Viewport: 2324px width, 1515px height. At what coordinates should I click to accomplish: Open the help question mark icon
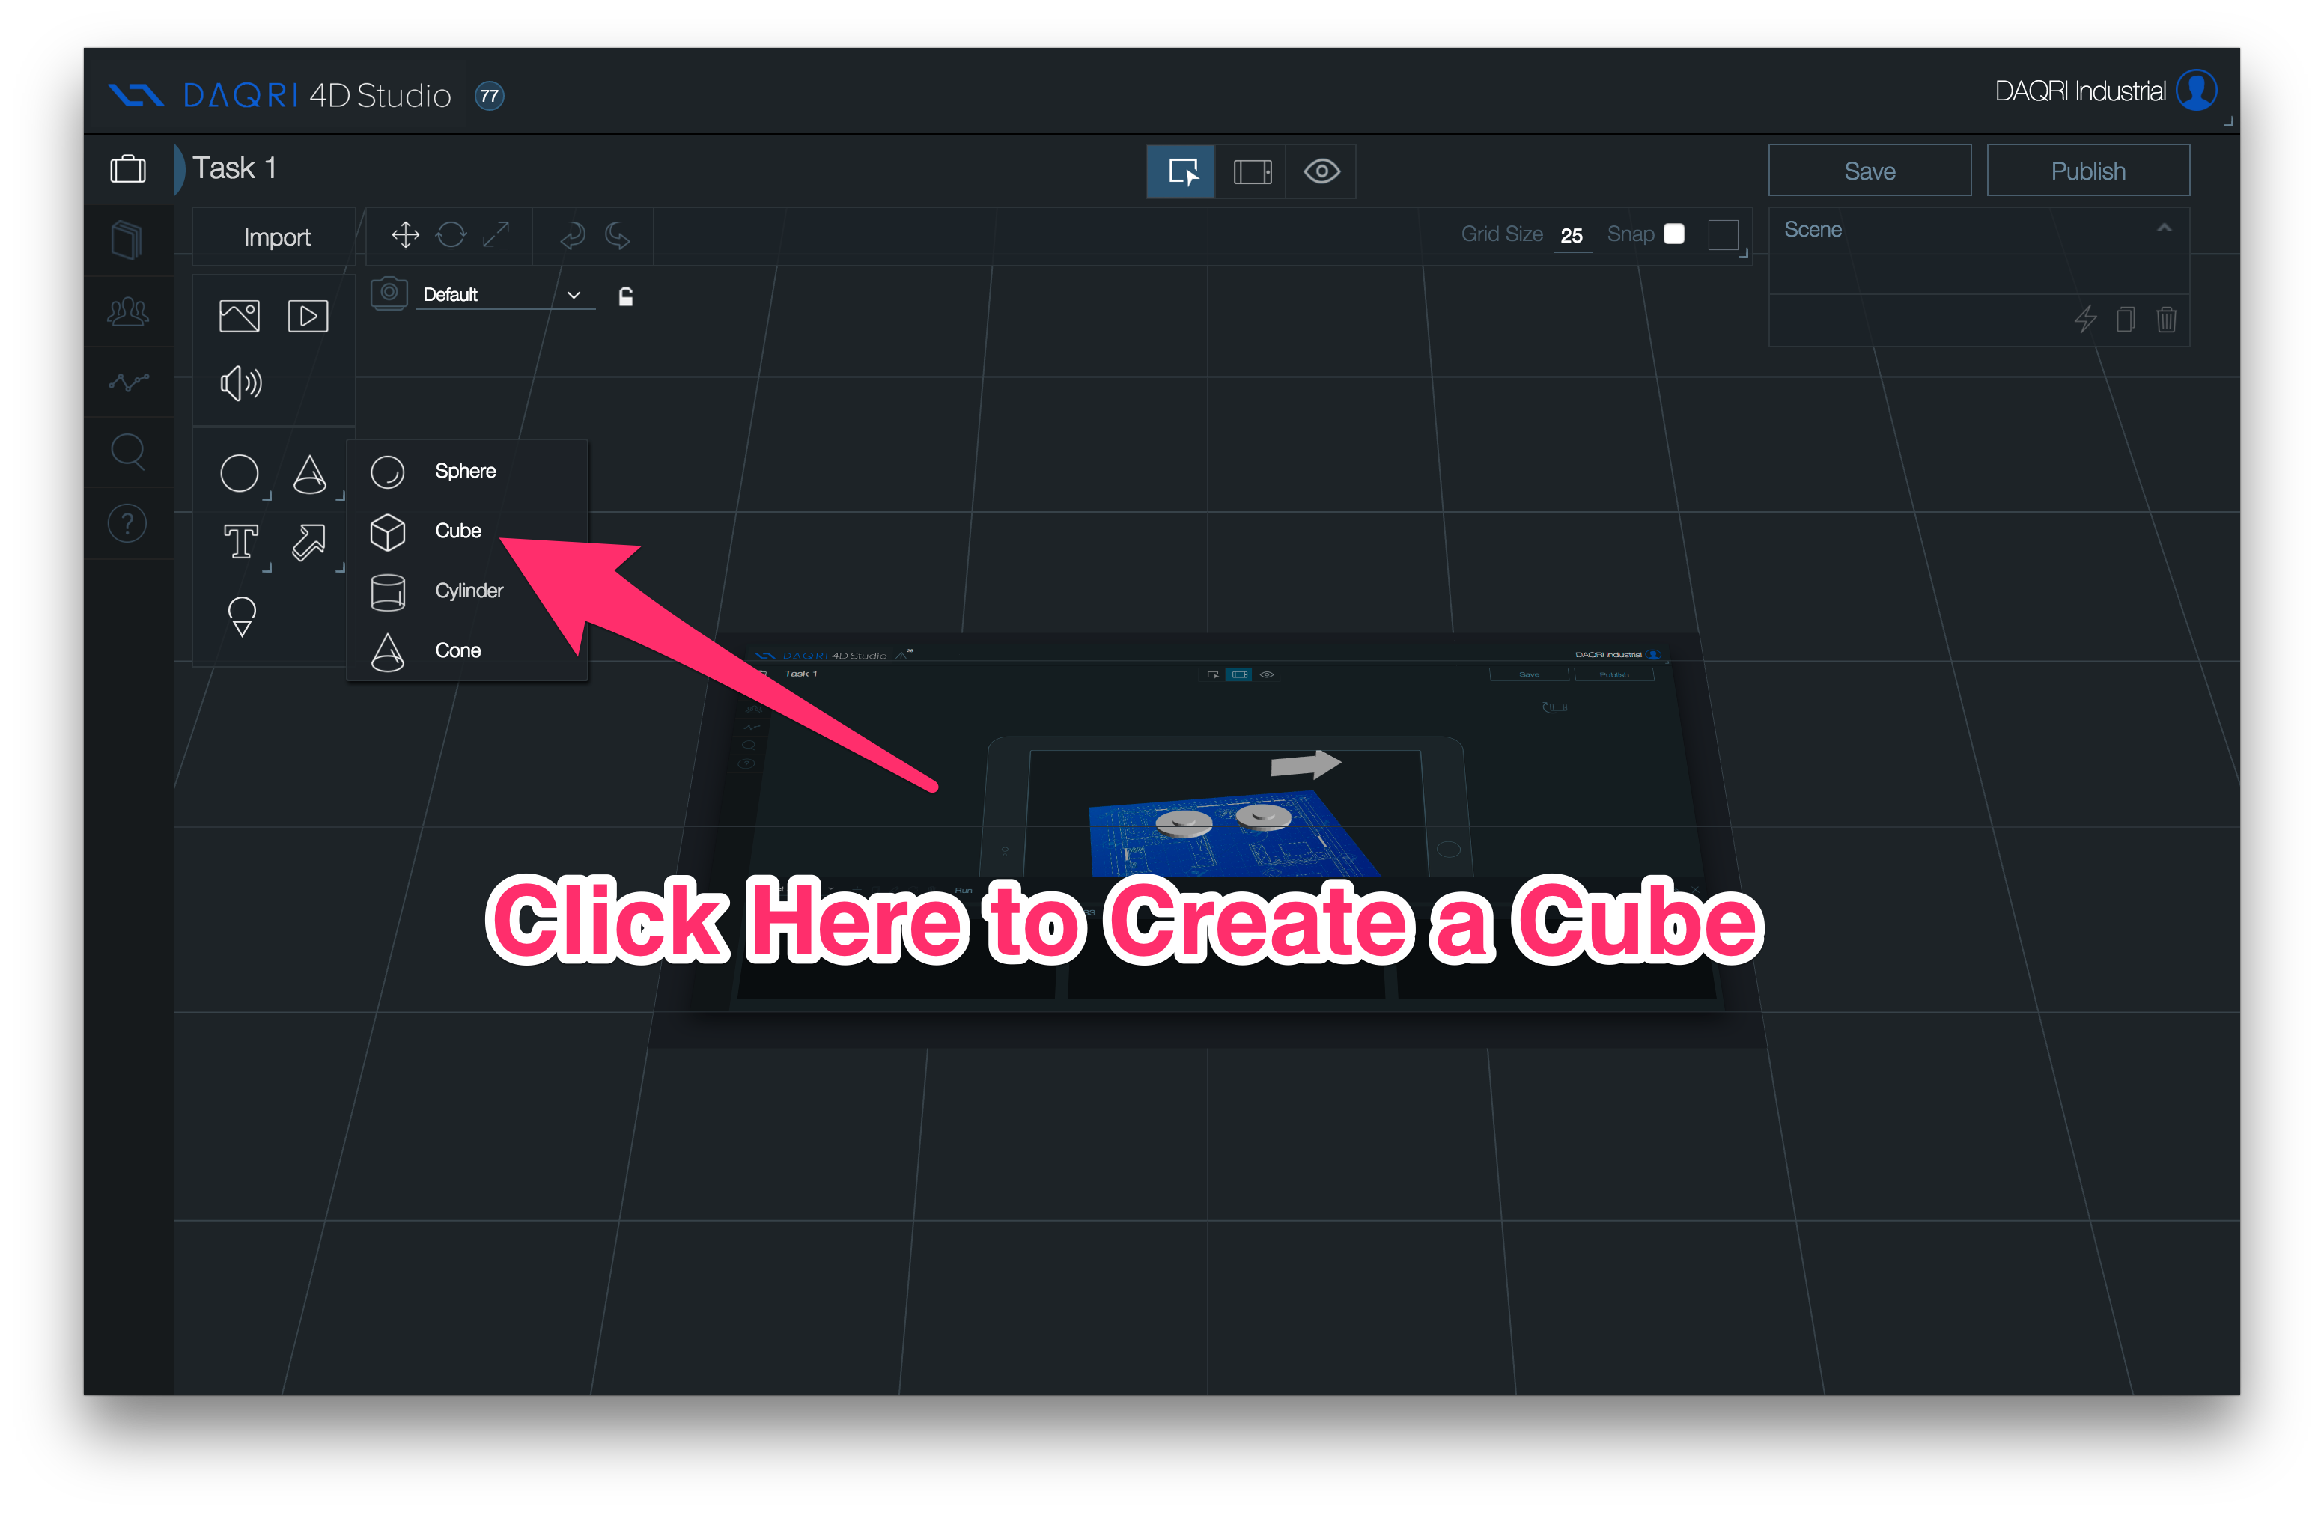pyautogui.click(x=127, y=524)
